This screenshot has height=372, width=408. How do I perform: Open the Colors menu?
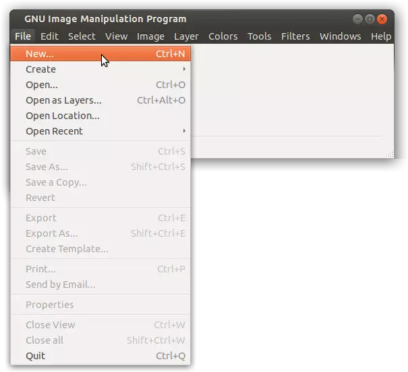point(223,36)
